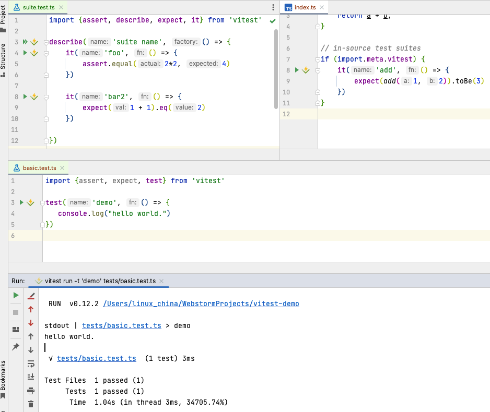The width and height of the screenshot is (490, 412).
Task: Open the Bookmarks tool window
Action: coord(3,380)
